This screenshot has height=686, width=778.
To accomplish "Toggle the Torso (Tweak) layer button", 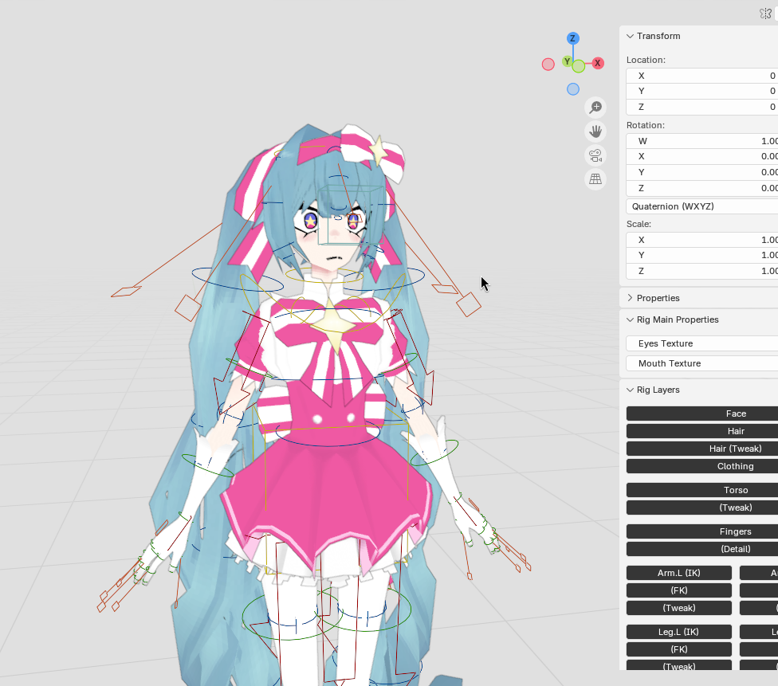I will coord(702,508).
